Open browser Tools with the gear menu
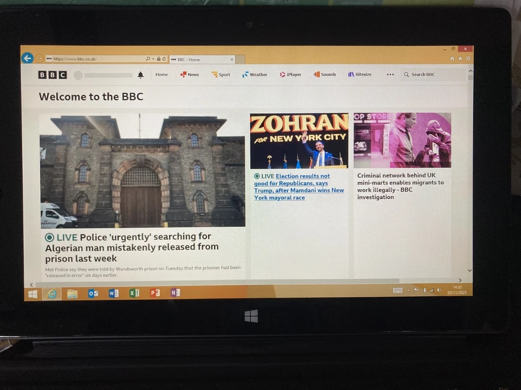The width and height of the screenshot is (521, 390). tap(468, 58)
